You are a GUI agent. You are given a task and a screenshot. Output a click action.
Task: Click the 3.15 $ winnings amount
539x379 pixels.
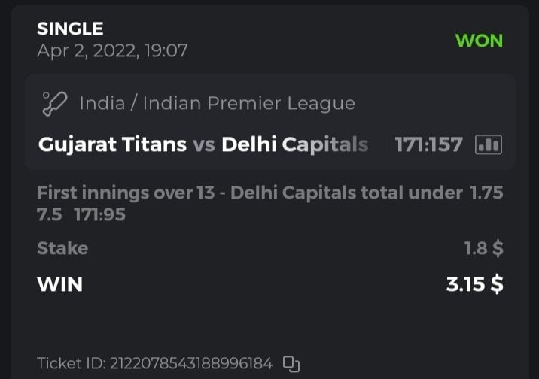pyautogui.click(x=474, y=284)
